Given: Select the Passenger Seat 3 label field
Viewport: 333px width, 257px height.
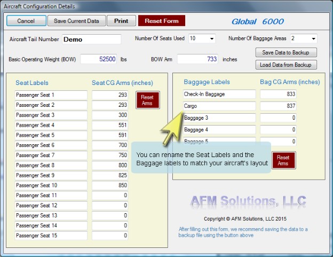Looking at the screenshot, I should point(51,115).
